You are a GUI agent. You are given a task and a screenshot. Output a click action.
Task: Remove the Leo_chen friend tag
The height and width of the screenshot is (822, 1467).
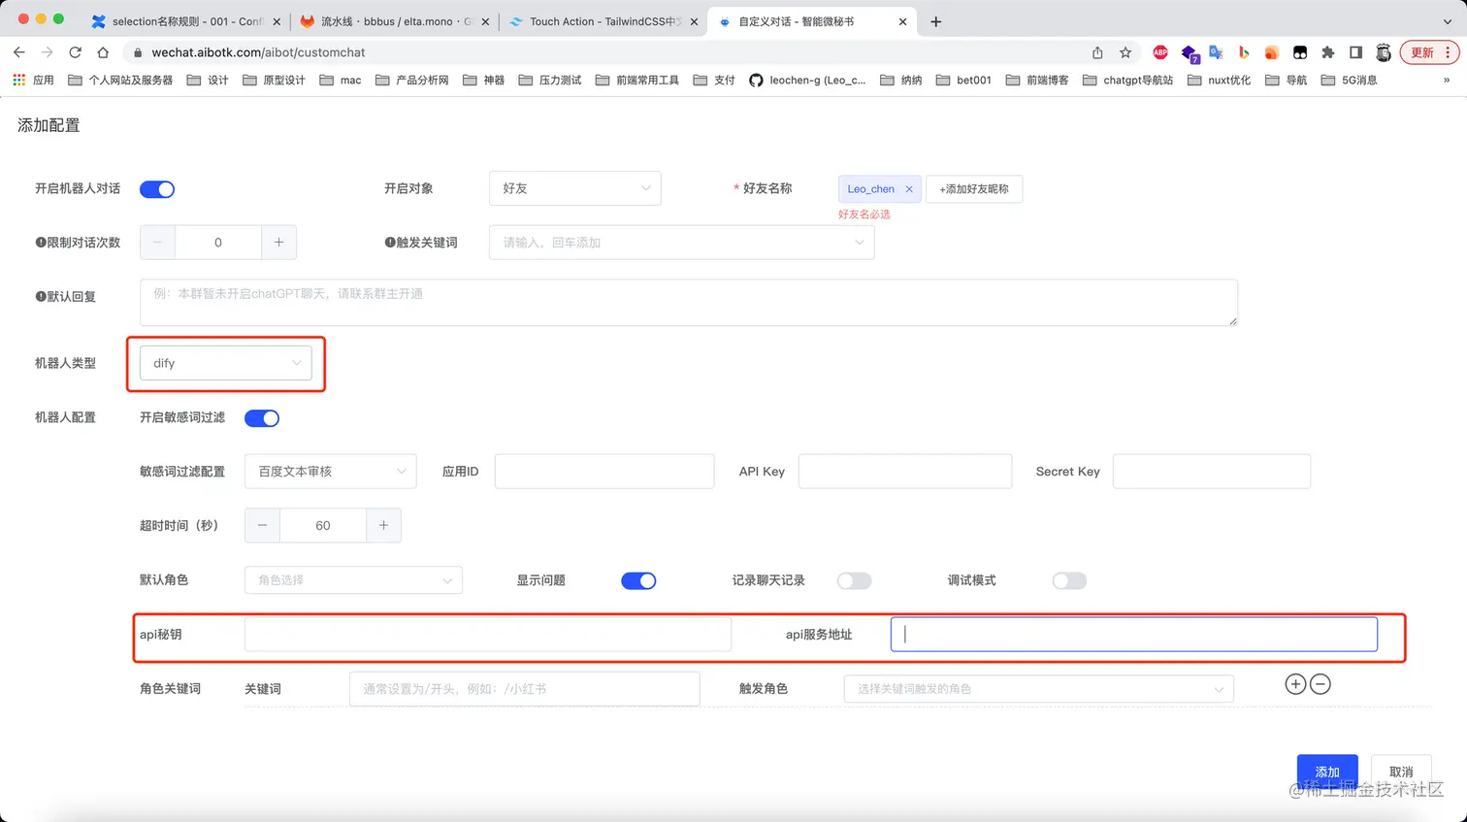tap(909, 189)
